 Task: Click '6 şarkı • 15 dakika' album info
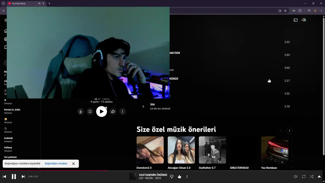click(102, 102)
